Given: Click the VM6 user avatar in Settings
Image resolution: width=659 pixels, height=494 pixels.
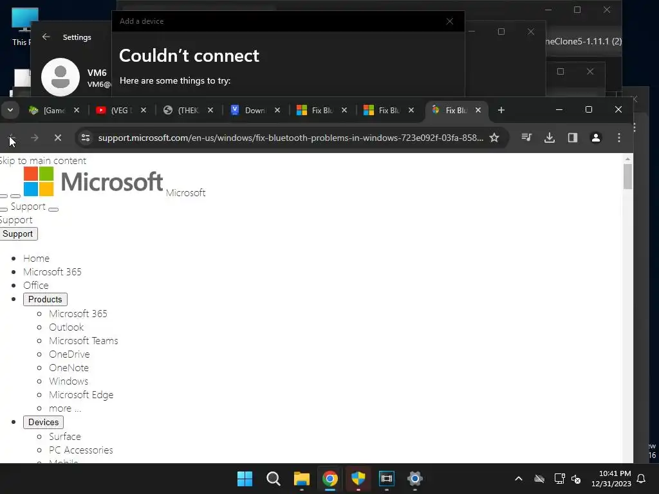Looking at the screenshot, I should coord(60,77).
